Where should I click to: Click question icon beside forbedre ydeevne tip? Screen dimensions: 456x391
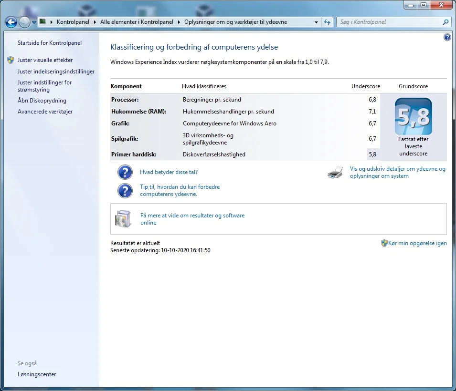(125, 191)
